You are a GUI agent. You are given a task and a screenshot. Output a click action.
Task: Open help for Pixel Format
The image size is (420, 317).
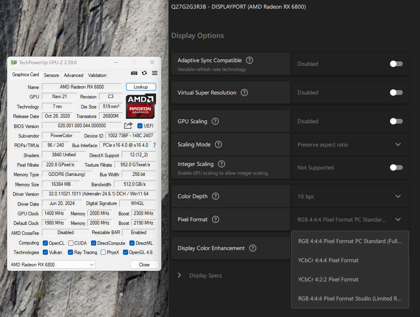tap(216, 219)
